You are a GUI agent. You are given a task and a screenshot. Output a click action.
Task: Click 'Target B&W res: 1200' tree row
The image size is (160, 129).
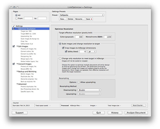click(x=28, y=34)
